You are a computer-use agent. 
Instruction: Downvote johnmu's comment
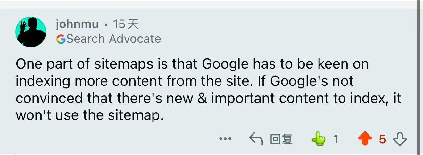coord(399,139)
